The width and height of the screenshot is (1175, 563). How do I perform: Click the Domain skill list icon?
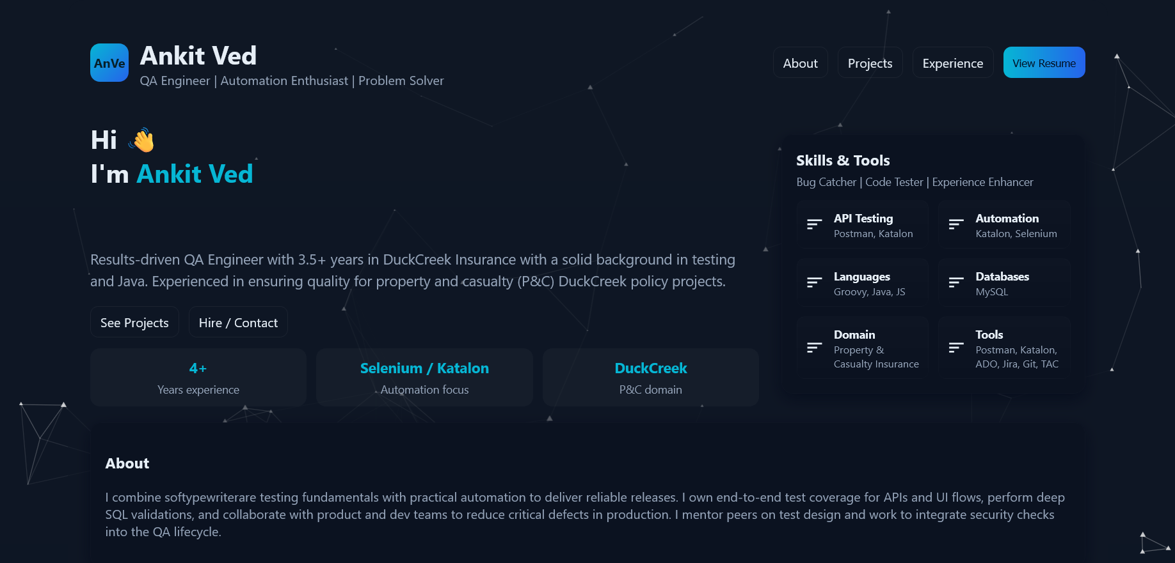tap(814, 348)
